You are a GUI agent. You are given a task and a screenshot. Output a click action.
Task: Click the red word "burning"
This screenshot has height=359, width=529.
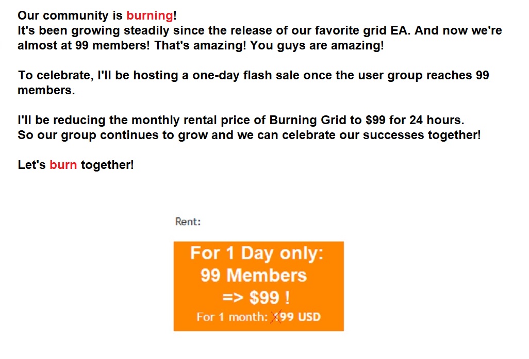tap(150, 15)
